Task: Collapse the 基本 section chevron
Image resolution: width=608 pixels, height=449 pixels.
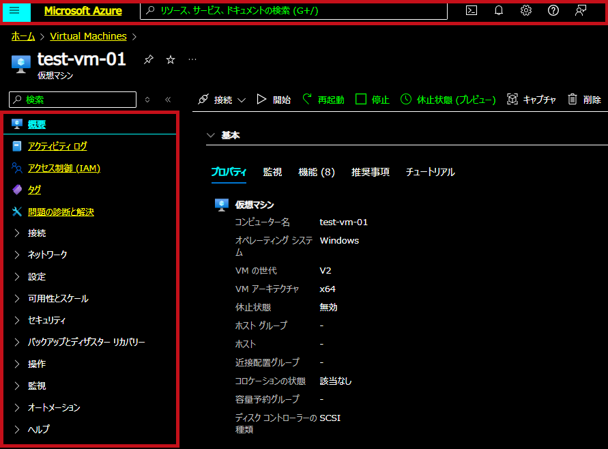Action: pos(211,135)
